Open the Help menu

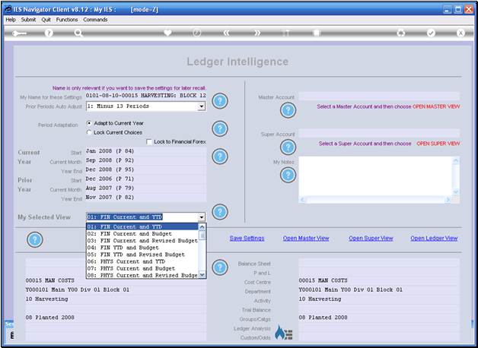pyautogui.click(x=11, y=20)
